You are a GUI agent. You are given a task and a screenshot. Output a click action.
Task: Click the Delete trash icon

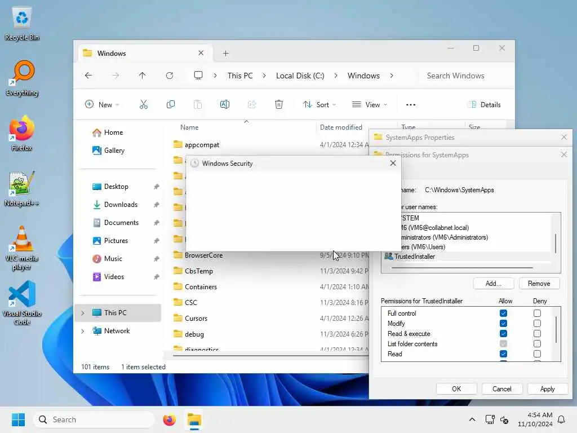(279, 104)
